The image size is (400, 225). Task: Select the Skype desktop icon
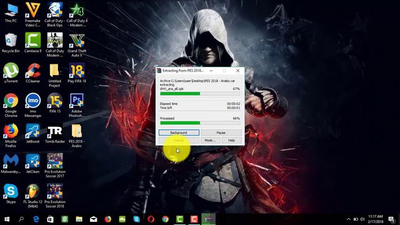coord(11,193)
